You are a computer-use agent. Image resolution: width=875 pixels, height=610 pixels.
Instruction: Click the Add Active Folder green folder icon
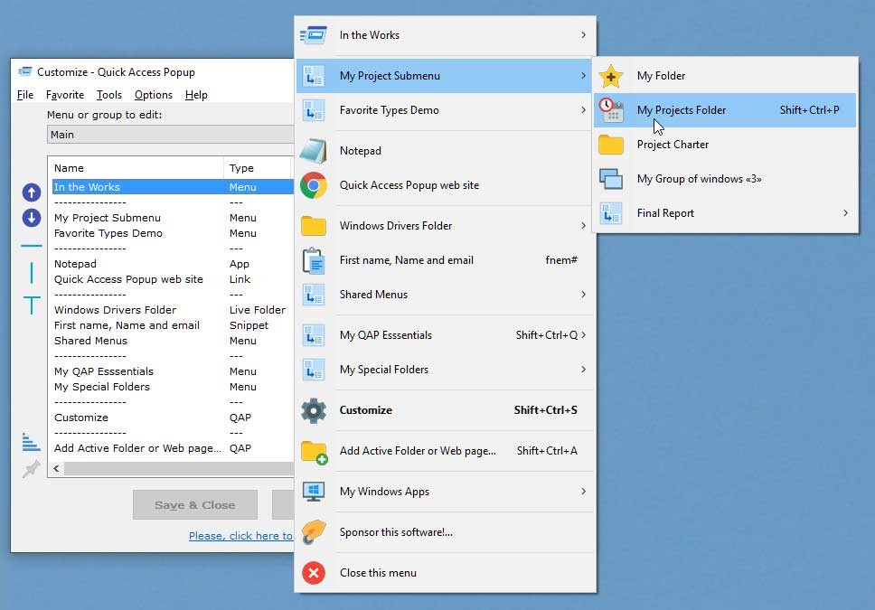[314, 451]
